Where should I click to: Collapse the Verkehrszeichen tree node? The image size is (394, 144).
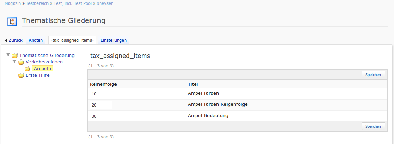point(15,62)
